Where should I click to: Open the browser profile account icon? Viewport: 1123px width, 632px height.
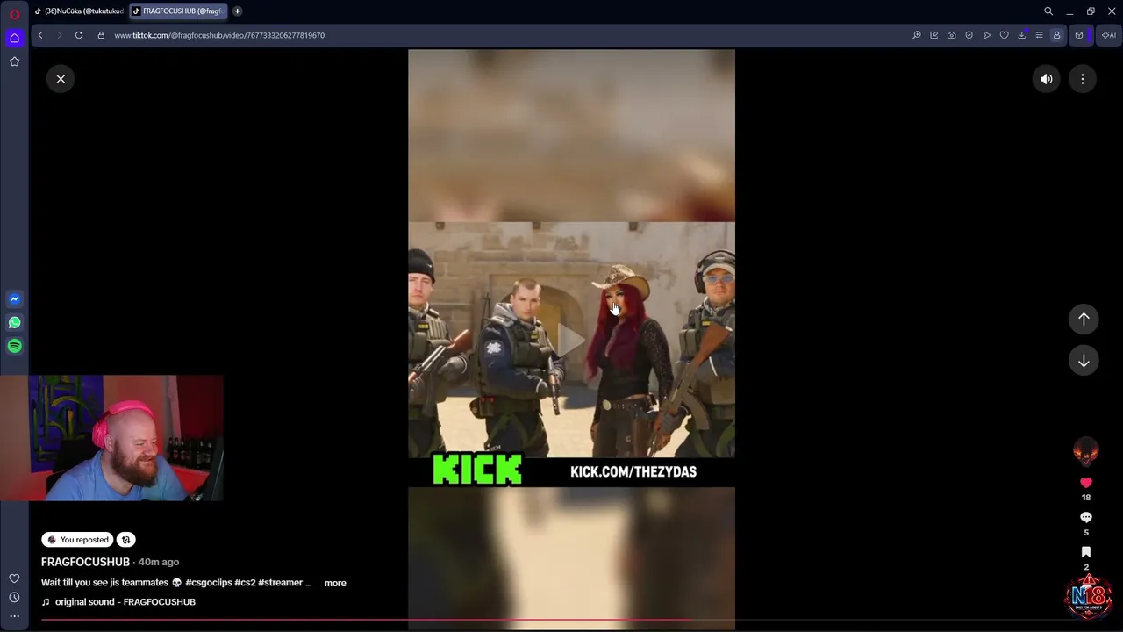(x=1056, y=35)
